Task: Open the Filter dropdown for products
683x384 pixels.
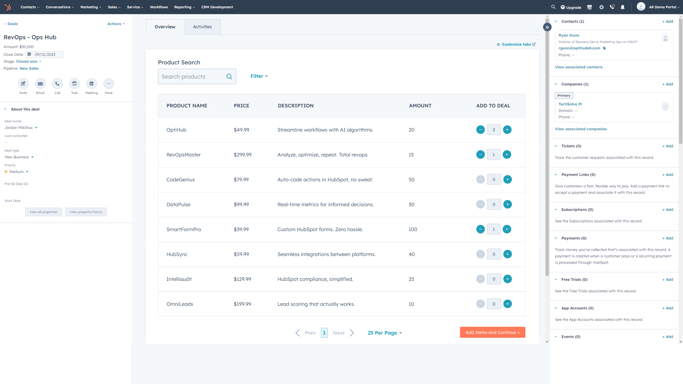Action: click(259, 76)
